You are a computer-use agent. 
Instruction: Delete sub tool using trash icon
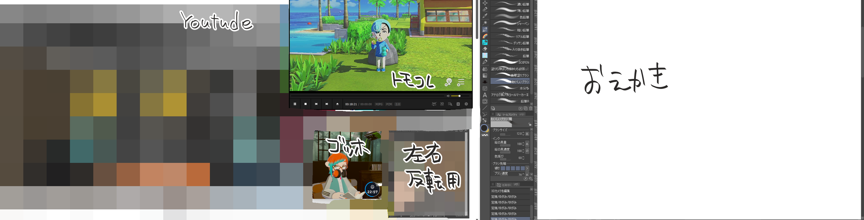pyautogui.click(x=531, y=108)
